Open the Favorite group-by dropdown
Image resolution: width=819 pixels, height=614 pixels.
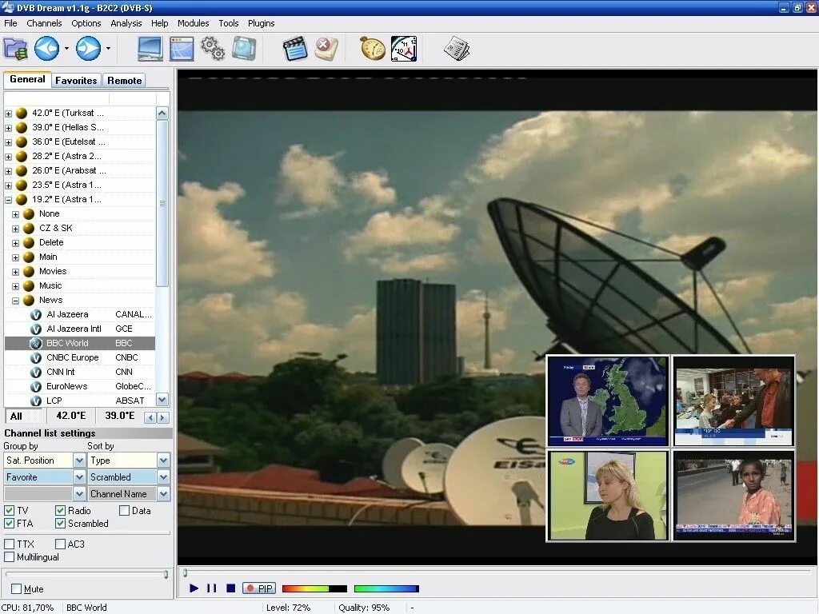(79, 477)
